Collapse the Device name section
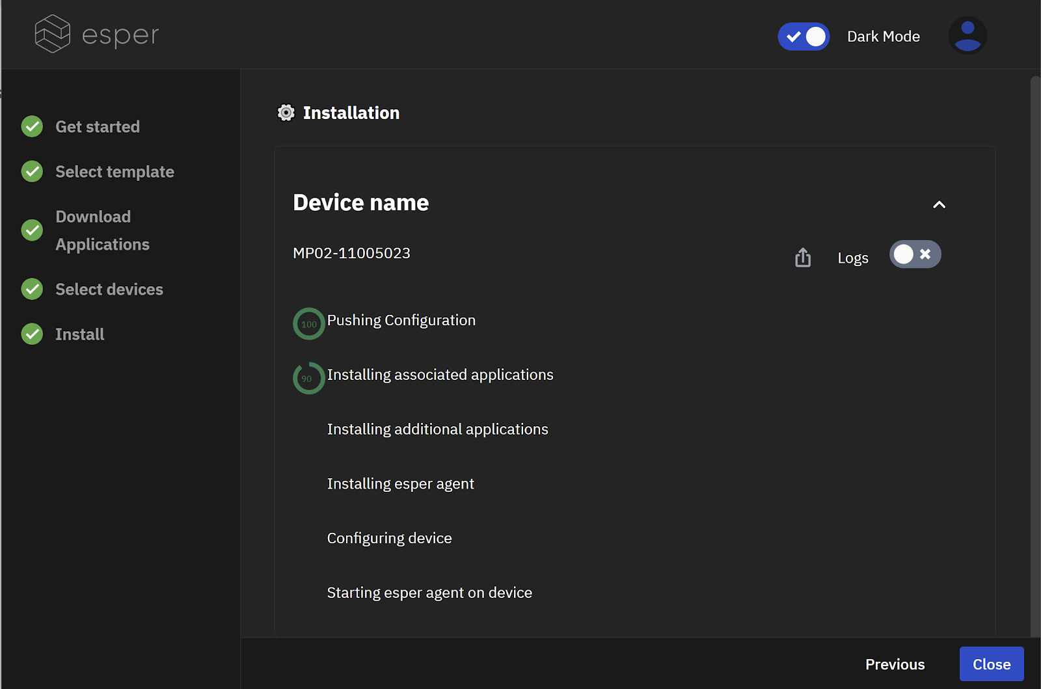Screen dimensions: 1041x689 (x=939, y=204)
